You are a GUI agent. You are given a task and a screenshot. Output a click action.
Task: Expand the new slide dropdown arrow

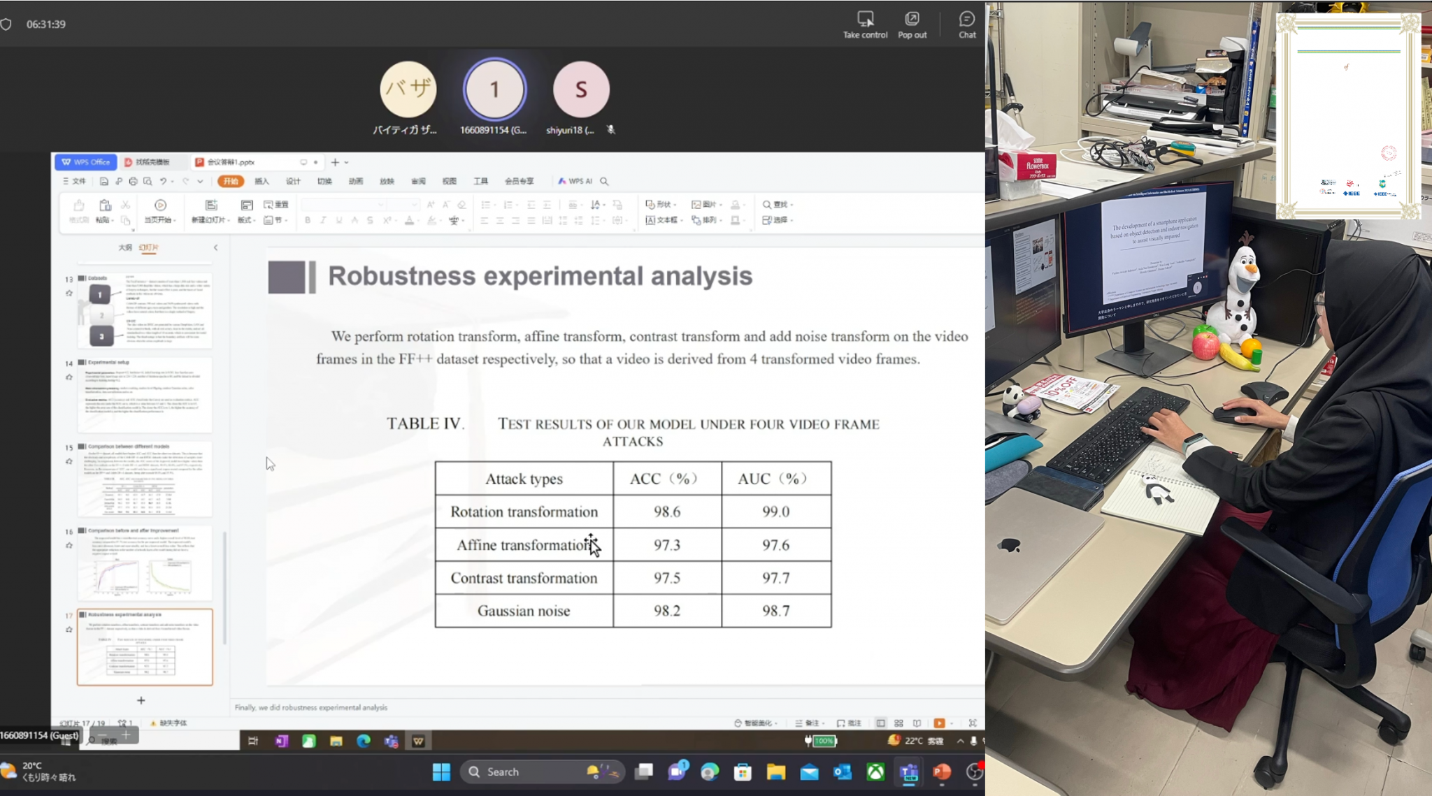(x=229, y=221)
